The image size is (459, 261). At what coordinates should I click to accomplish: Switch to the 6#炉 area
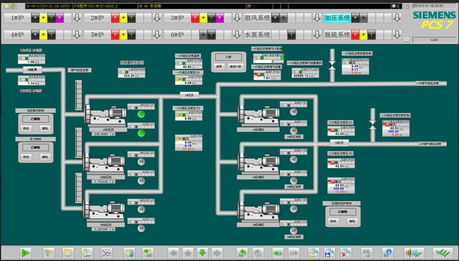click(177, 35)
